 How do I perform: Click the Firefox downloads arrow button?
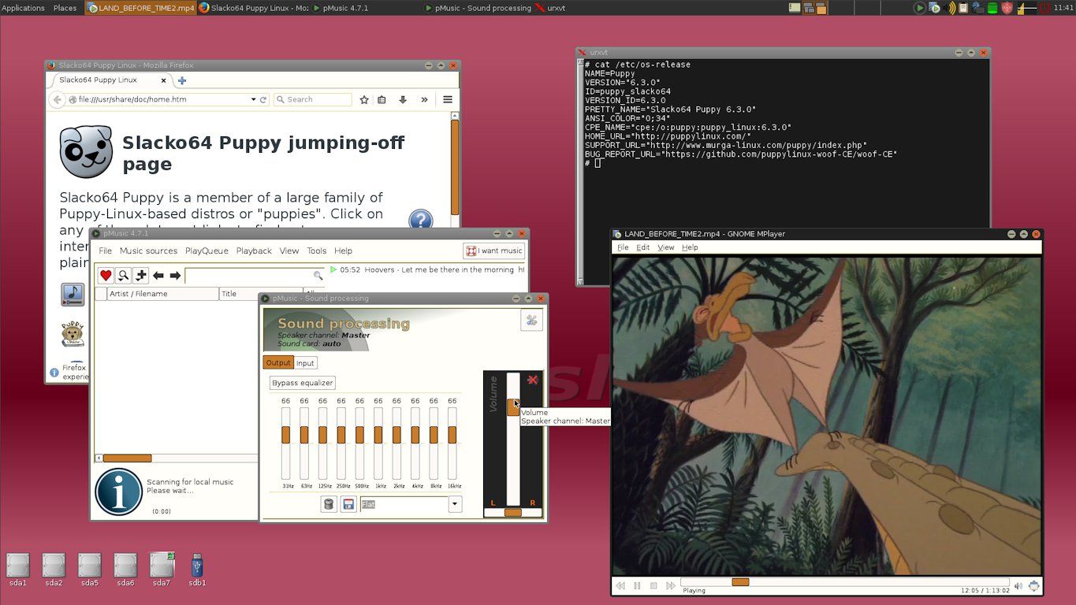tap(403, 99)
